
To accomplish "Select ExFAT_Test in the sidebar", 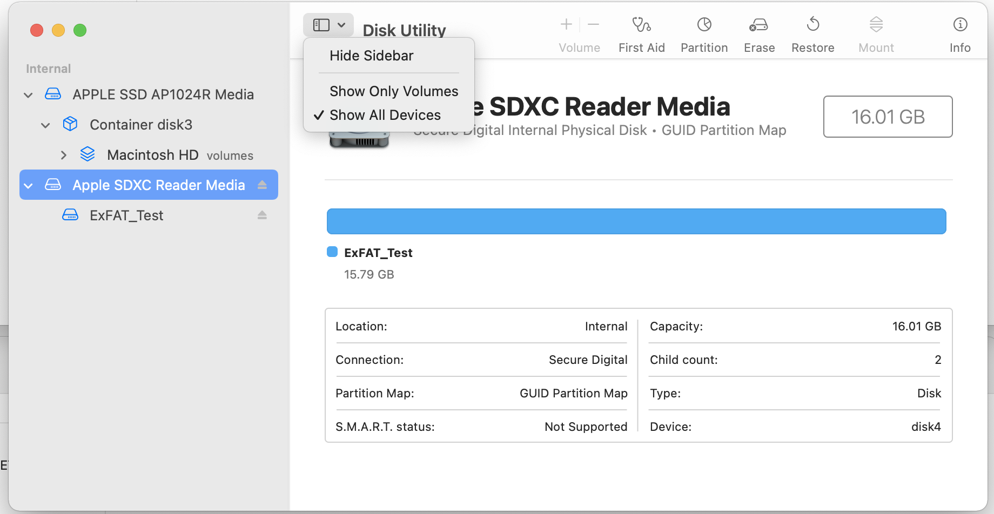I will tap(126, 215).
